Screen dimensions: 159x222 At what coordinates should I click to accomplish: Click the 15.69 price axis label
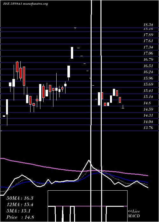tap(148, 84)
